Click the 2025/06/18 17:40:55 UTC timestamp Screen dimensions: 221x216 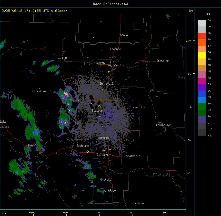pyautogui.click(x=34, y=11)
